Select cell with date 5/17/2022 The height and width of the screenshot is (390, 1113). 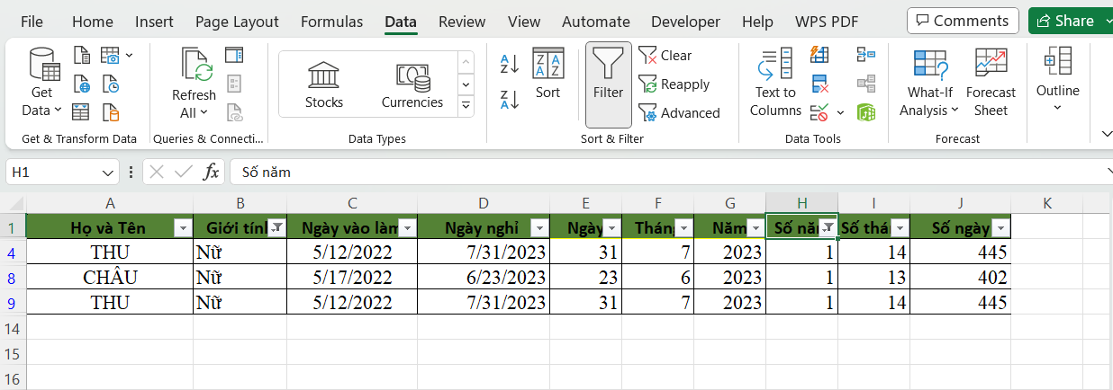(x=353, y=278)
